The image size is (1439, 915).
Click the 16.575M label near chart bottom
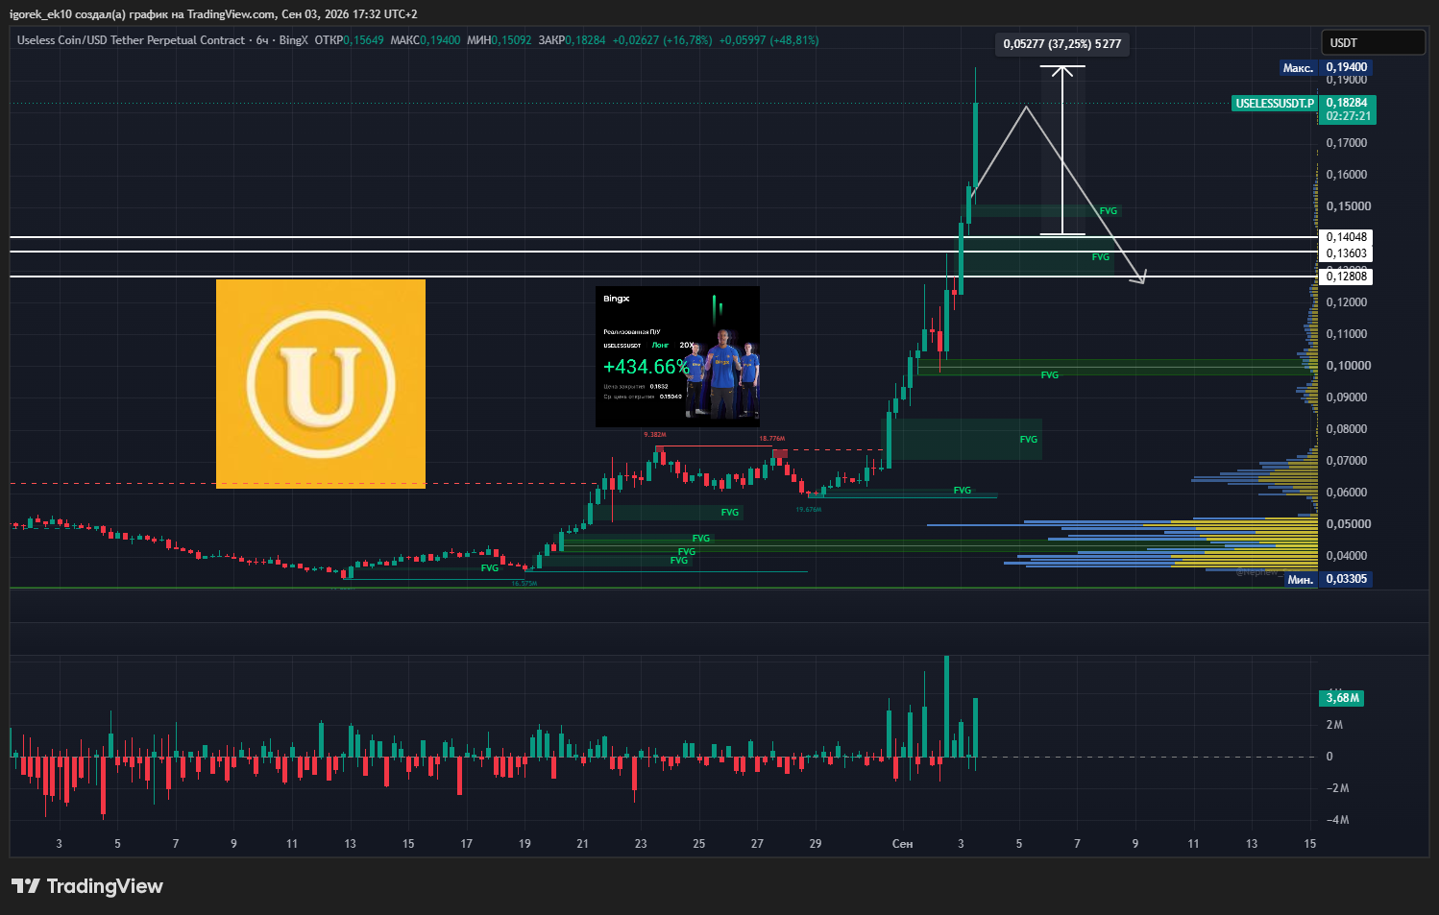point(524,583)
